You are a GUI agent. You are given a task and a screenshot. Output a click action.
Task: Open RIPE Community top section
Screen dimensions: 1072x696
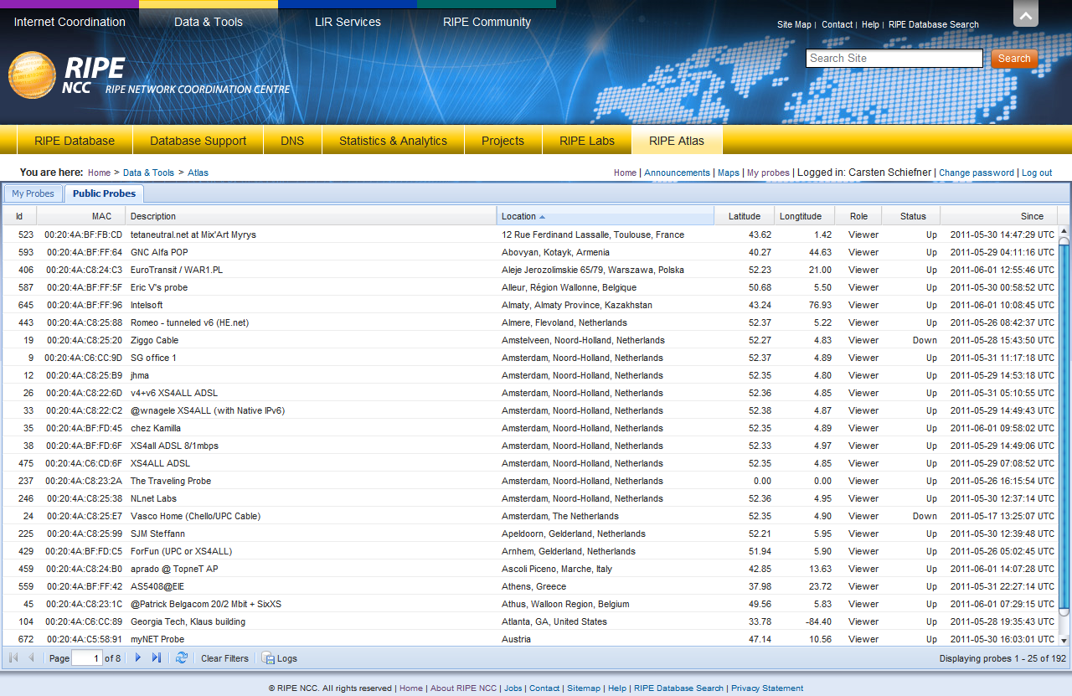(x=487, y=22)
